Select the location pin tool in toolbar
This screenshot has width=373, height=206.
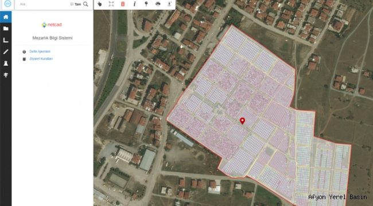pos(146,4)
